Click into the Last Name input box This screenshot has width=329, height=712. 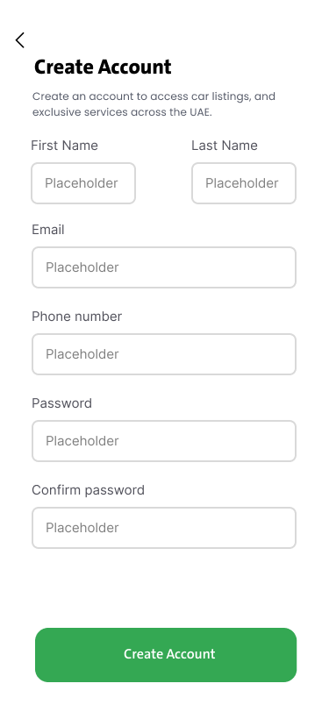pos(244,183)
